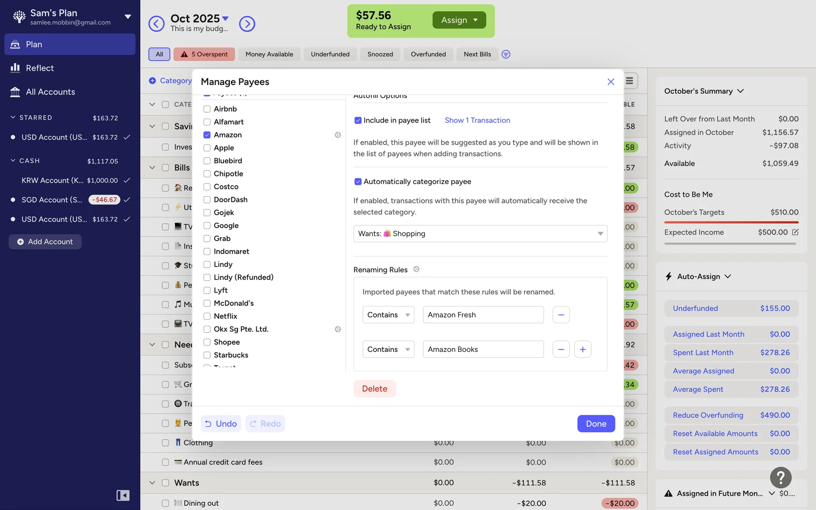Filter by the 5 Overspent tab
The image size is (816, 510).
[x=204, y=54]
